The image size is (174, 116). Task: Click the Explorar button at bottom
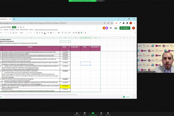126,97
